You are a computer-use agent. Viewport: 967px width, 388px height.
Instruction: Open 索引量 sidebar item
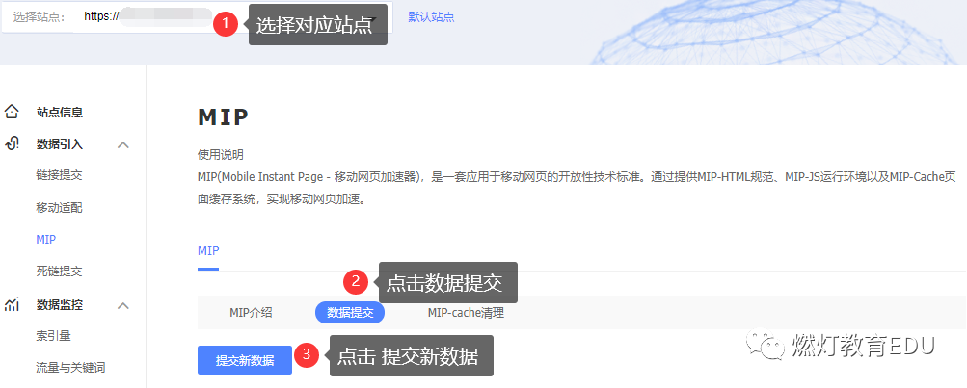coord(54,336)
